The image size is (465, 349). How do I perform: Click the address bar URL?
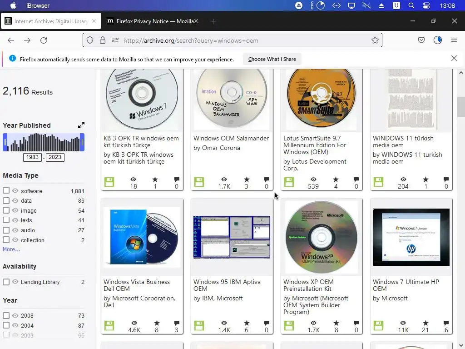[191, 40]
